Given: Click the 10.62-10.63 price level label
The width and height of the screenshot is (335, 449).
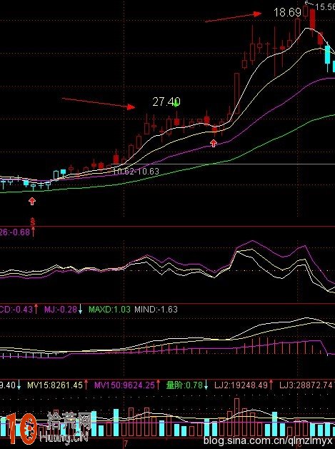Looking at the screenshot, I should coord(136,172).
